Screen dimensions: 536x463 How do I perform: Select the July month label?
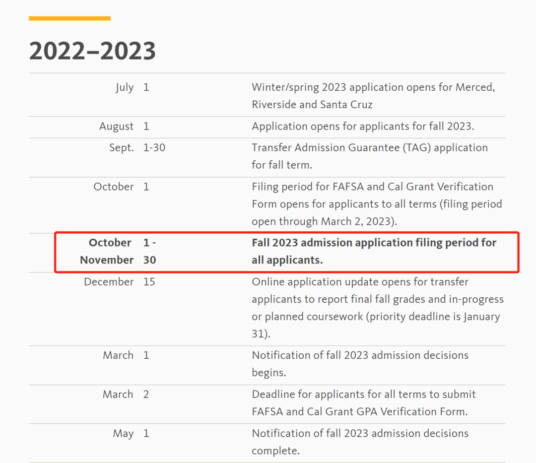click(124, 87)
